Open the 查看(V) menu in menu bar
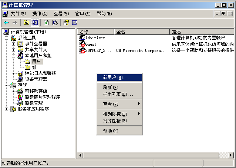Screen dimensions: 236x168 click(x=61, y=14)
